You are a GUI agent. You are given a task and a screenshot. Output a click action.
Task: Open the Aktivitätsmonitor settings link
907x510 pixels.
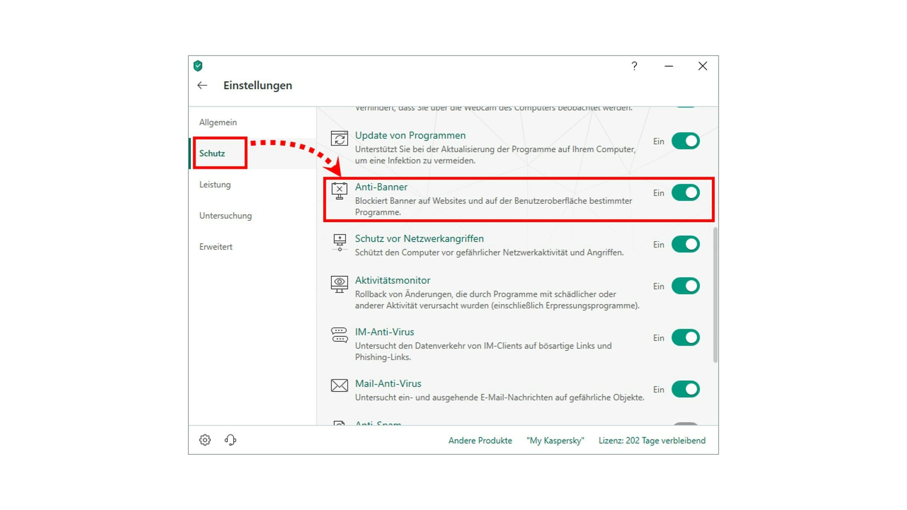392,280
